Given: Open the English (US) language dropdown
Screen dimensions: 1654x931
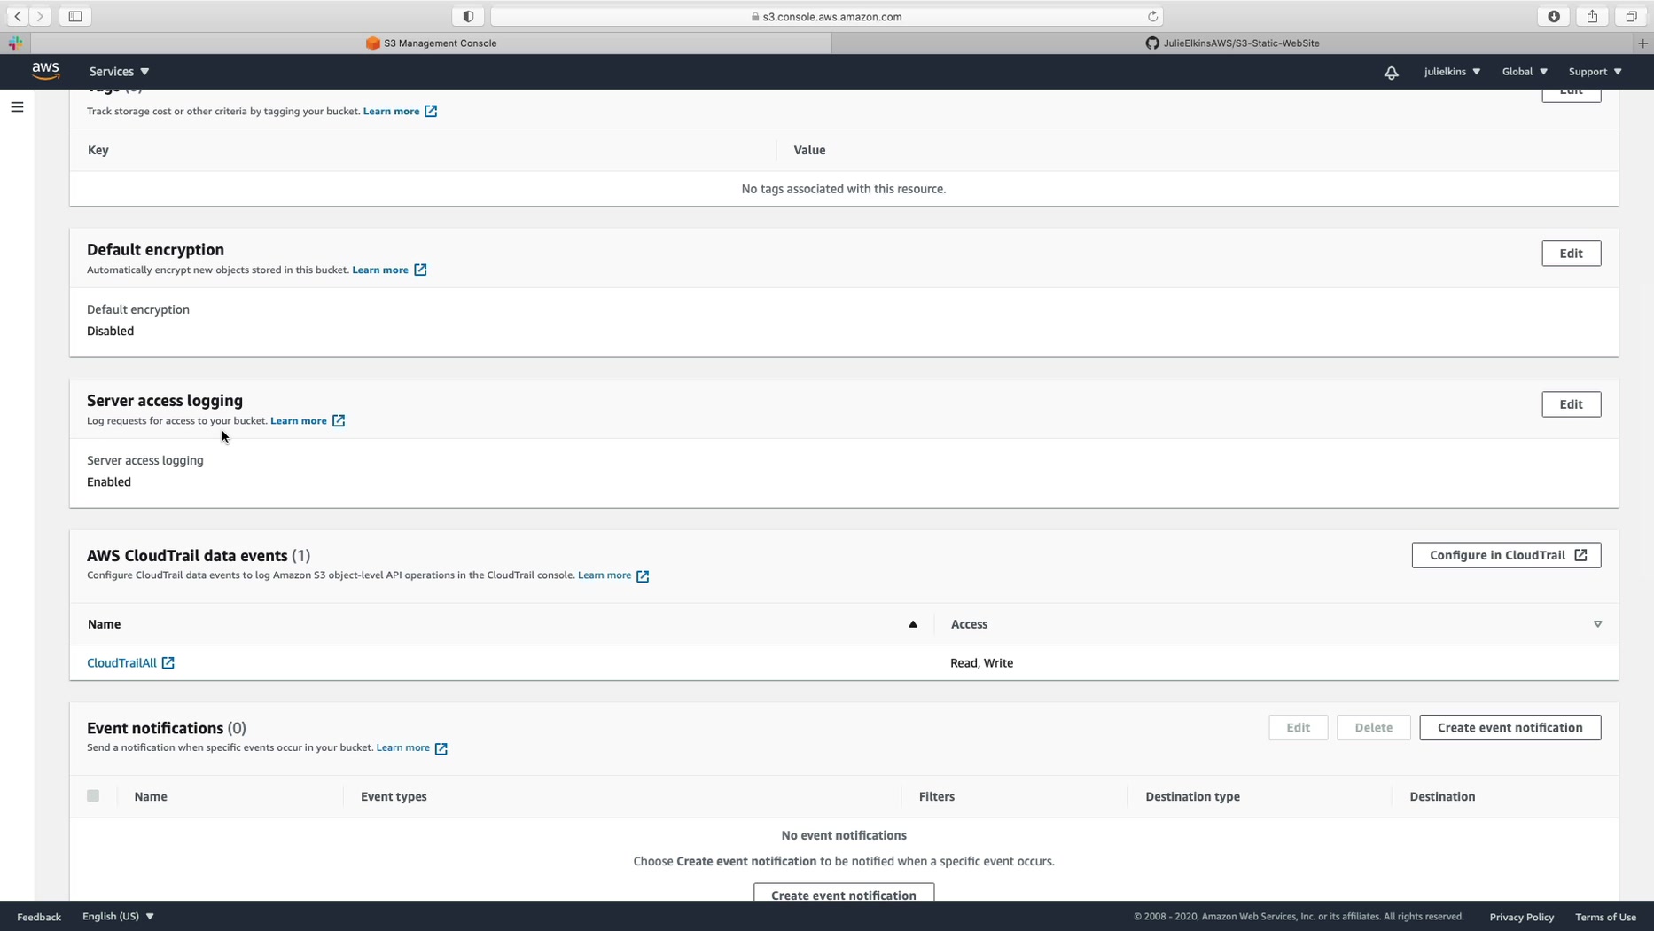Looking at the screenshot, I should click(x=118, y=916).
